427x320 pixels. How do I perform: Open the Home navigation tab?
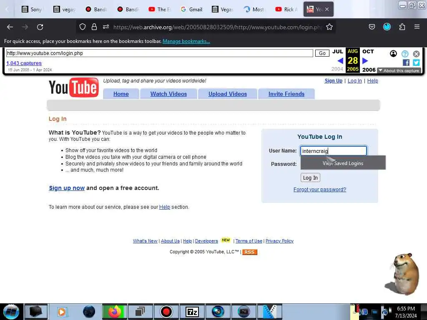tap(121, 94)
